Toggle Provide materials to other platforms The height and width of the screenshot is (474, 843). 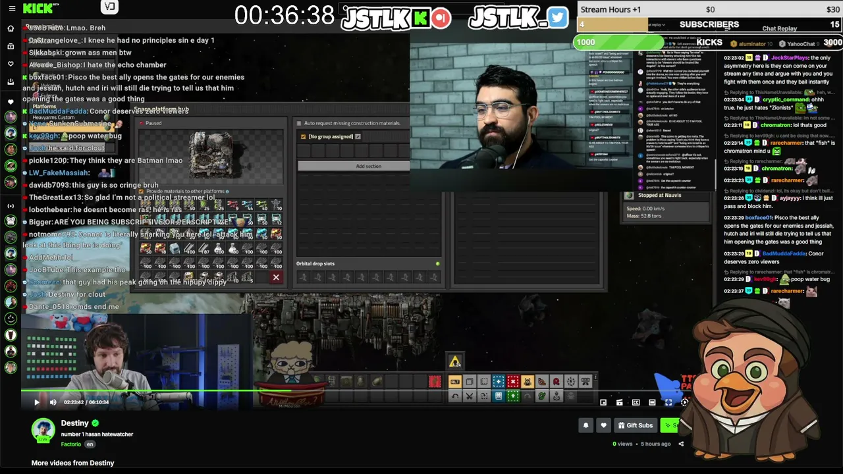pyautogui.click(x=142, y=192)
